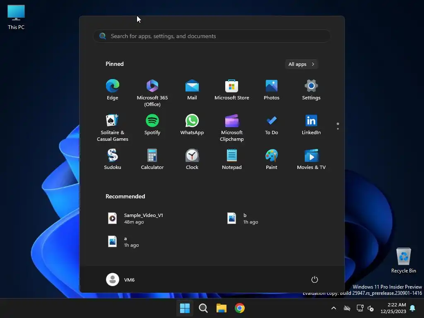Start Solitaire & Casual Games
The image size is (424, 318).
pos(113,128)
